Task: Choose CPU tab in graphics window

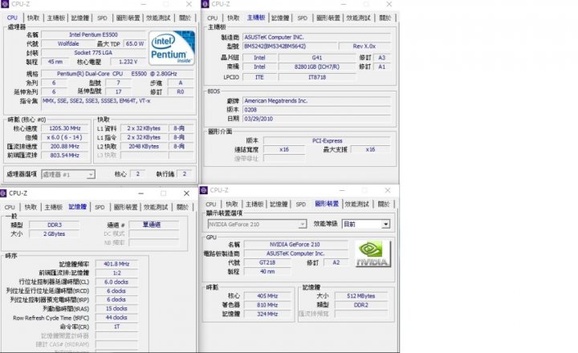Action: click(211, 204)
